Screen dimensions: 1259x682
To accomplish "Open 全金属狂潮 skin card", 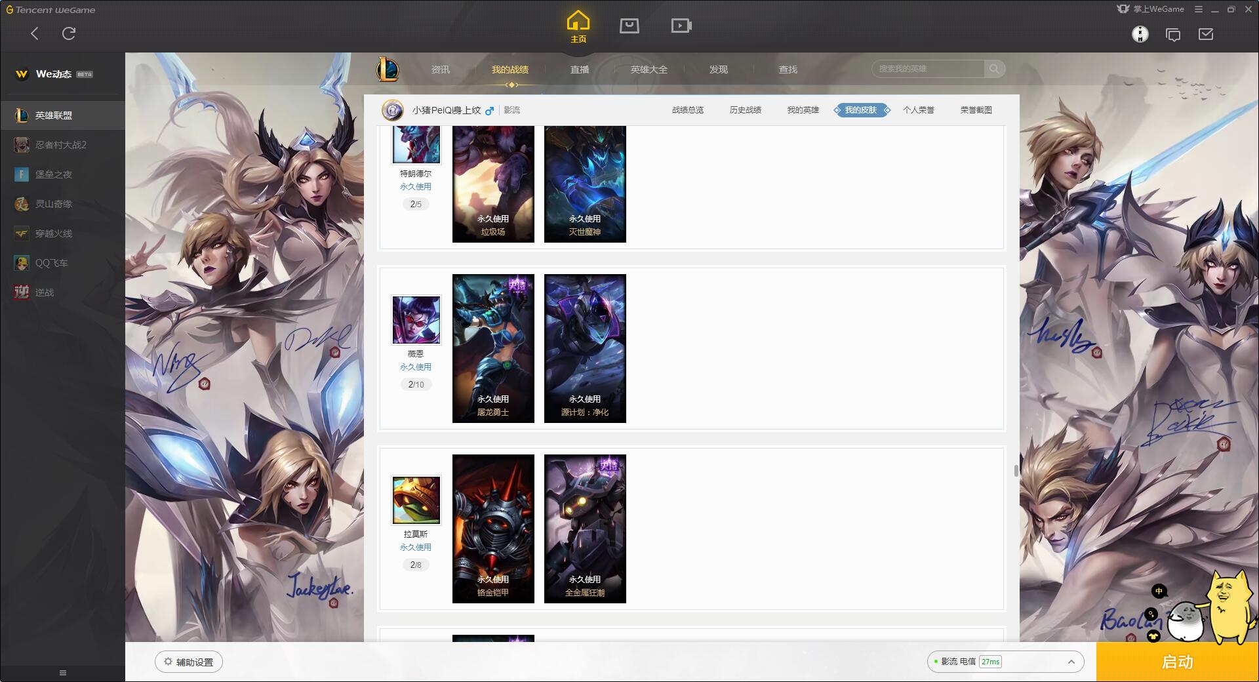I will coord(585,529).
